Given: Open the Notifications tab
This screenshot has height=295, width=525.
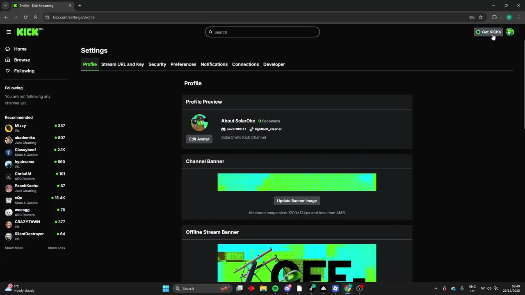Looking at the screenshot, I should click(214, 64).
